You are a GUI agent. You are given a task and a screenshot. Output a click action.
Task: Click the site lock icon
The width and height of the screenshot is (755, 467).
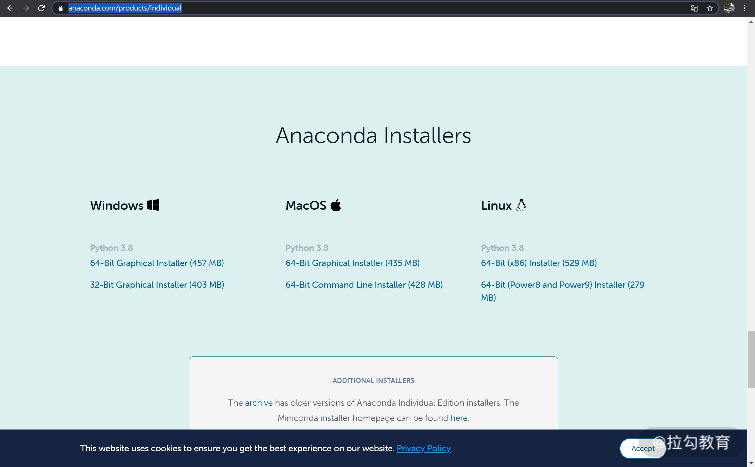pos(61,8)
